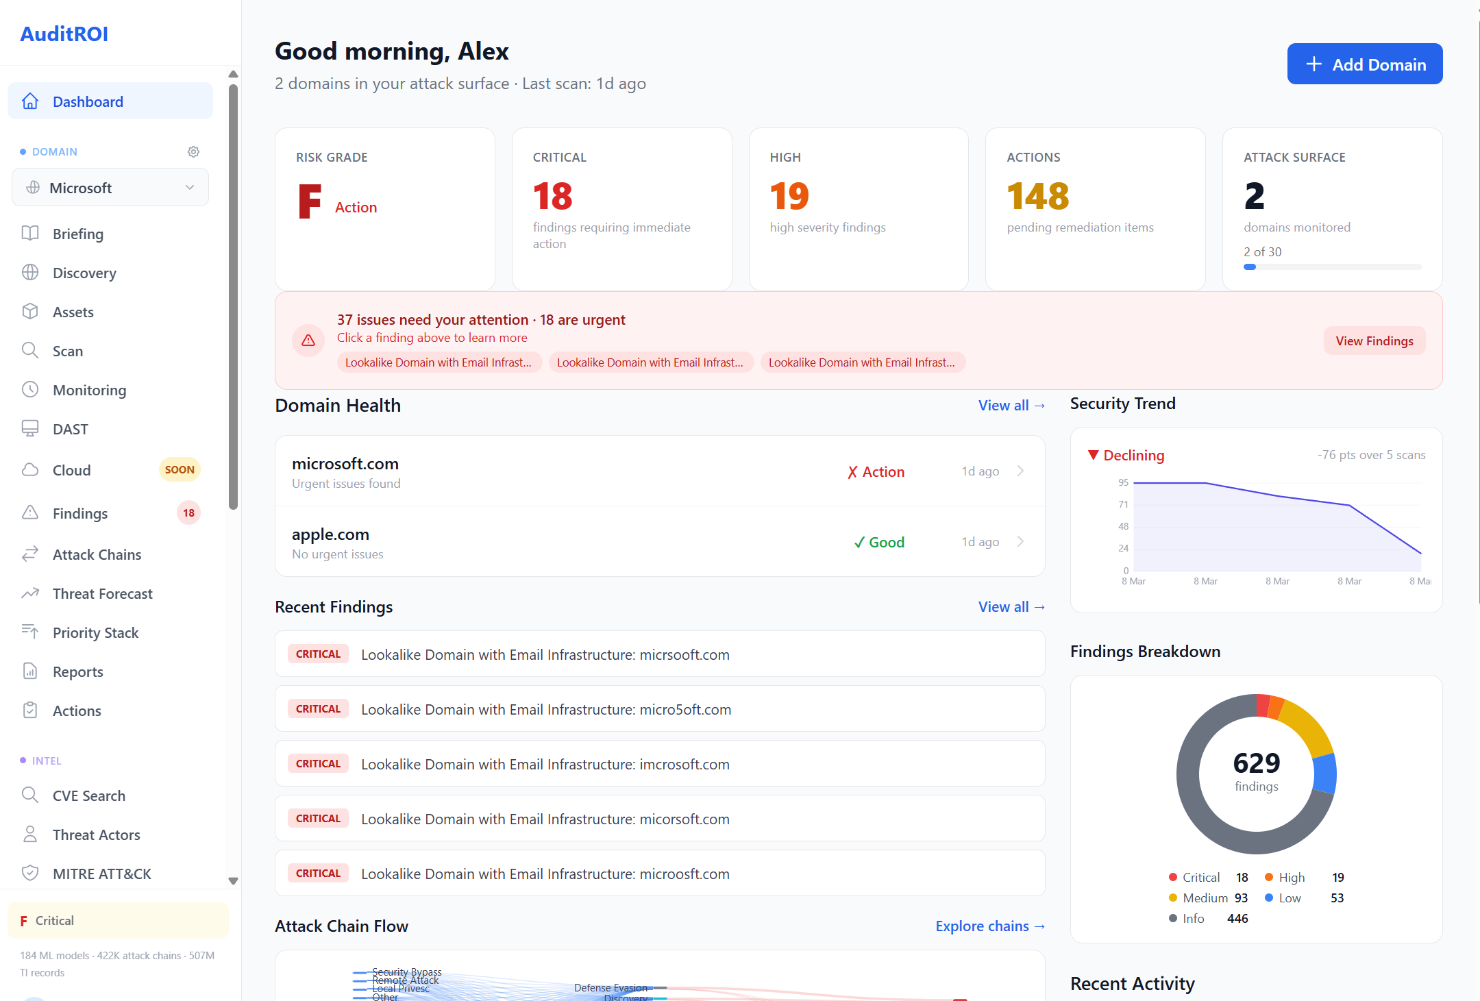Screen dimensions: 1480x1001
Task: Open the Microsoft domain selector
Action: (x=110, y=187)
